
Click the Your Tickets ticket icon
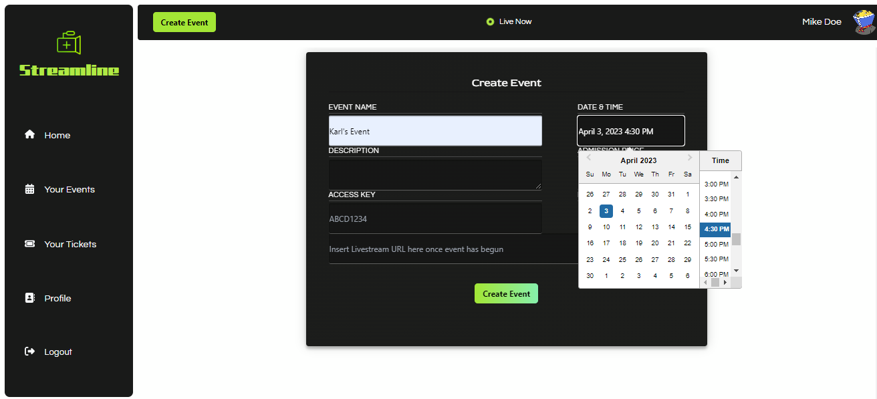point(29,244)
